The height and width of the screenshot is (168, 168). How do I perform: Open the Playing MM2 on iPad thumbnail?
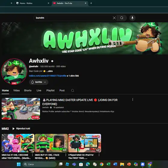[85, 143]
